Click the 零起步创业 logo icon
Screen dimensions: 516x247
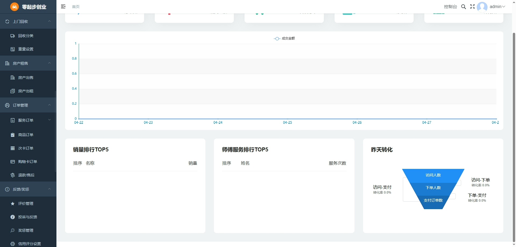(x=15, y=7)
